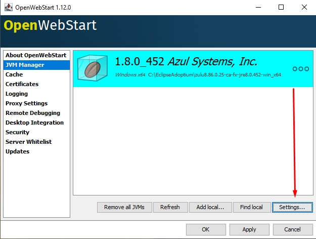Image resolution: width=316 pixels, height=239 pixels.
Task: Open the Security section
Action: tap(17, 132)
